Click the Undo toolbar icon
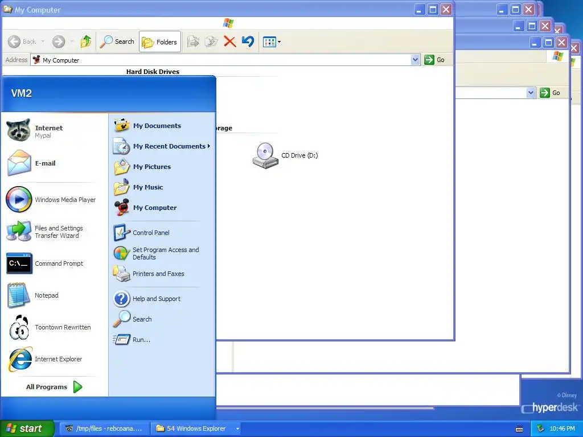Image resolution: width=583 pixels, height=437 pixels. point(248,42)
